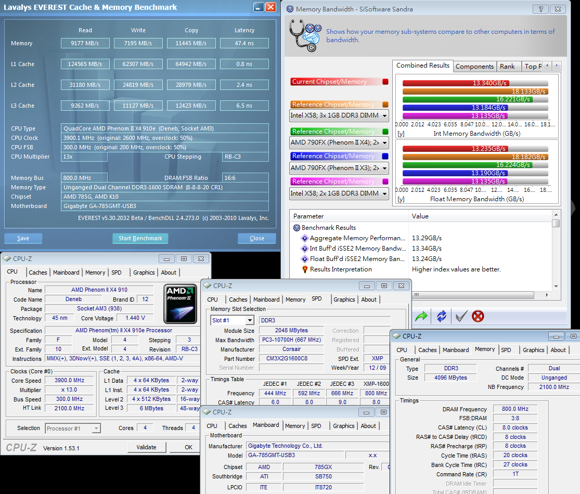Click the blue refresh icon in Sandra
The height and width of the screenshot is (494, 580).
(x=441, y=316)
